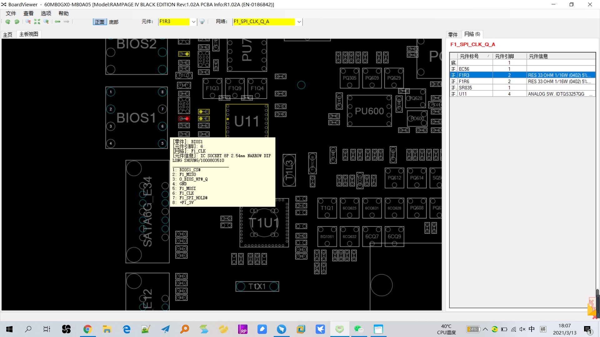Open Windows taskbar search
The image size is (600, 337).
click(x=28, y=329)
